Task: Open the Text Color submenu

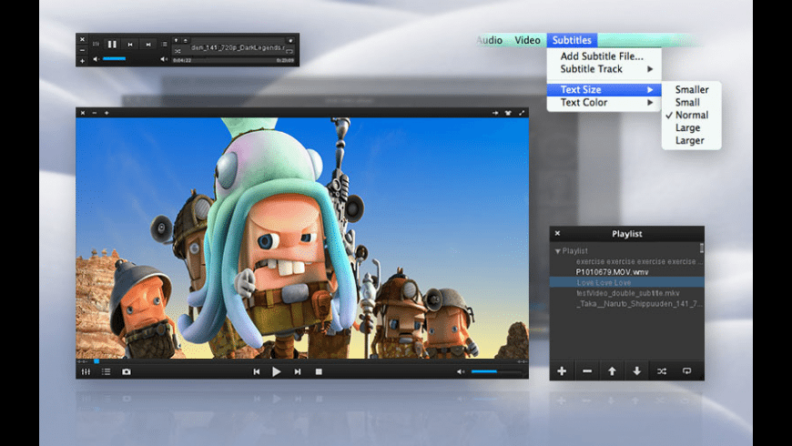Action: pos(604,103)
